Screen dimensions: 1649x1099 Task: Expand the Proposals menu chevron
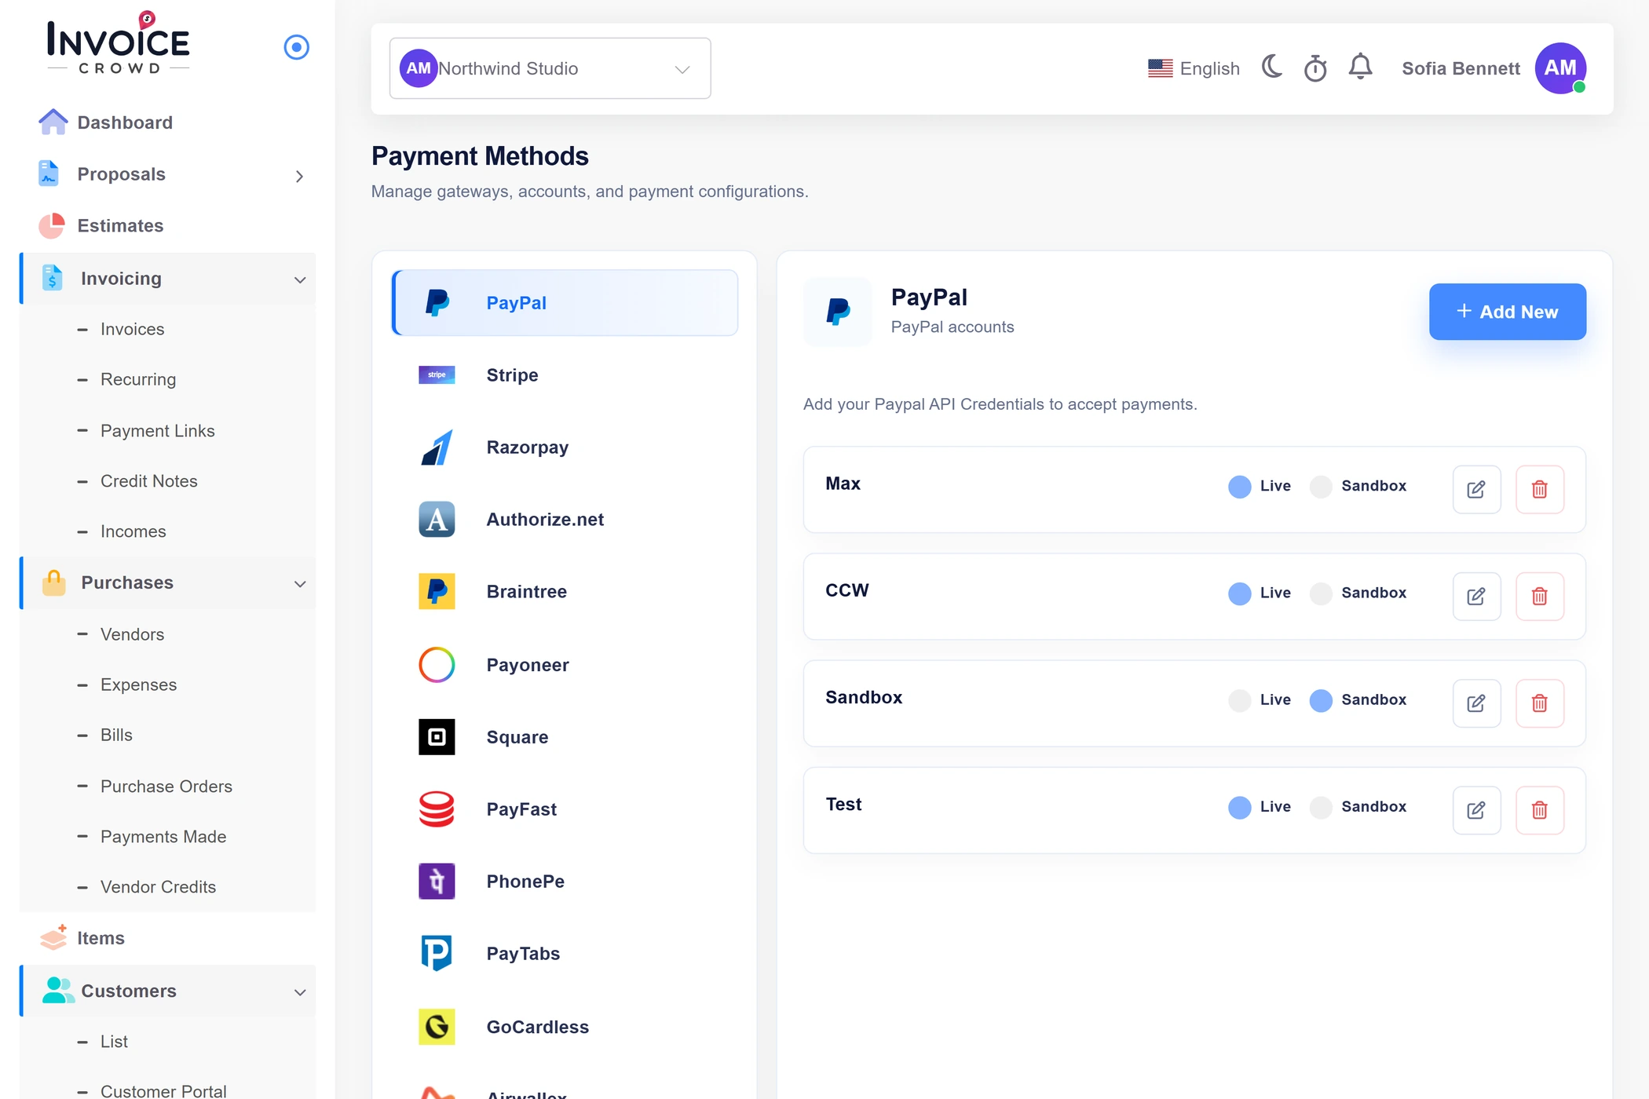pos(299,176)
